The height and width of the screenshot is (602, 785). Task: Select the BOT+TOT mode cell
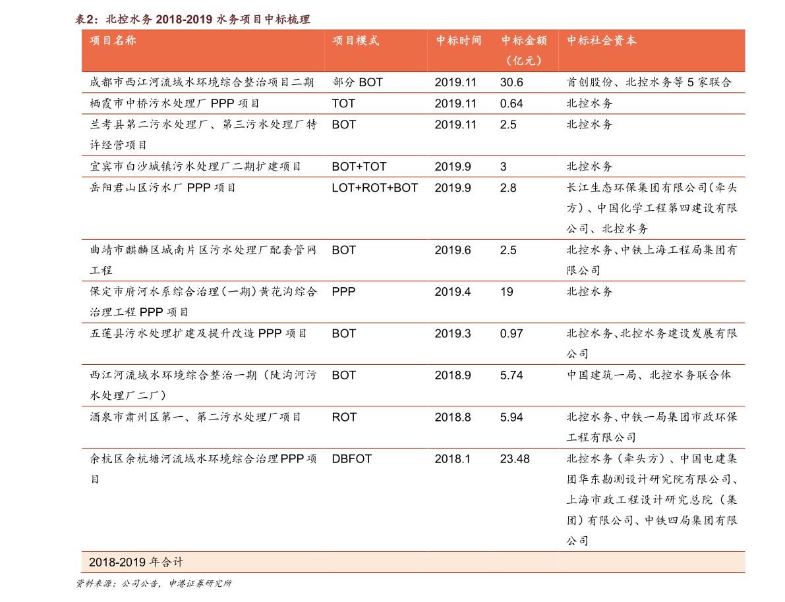[359, 166]
